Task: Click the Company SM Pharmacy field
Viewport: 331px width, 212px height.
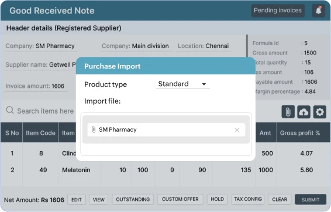Action: click(41, 46)
